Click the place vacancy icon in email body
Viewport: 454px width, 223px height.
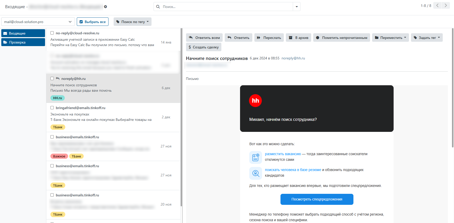(x=255, y=157)
